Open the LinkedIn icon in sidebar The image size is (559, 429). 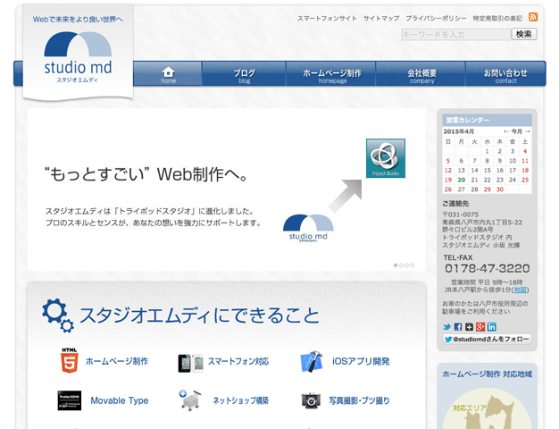pyautogui.click(x=492, y=326)
